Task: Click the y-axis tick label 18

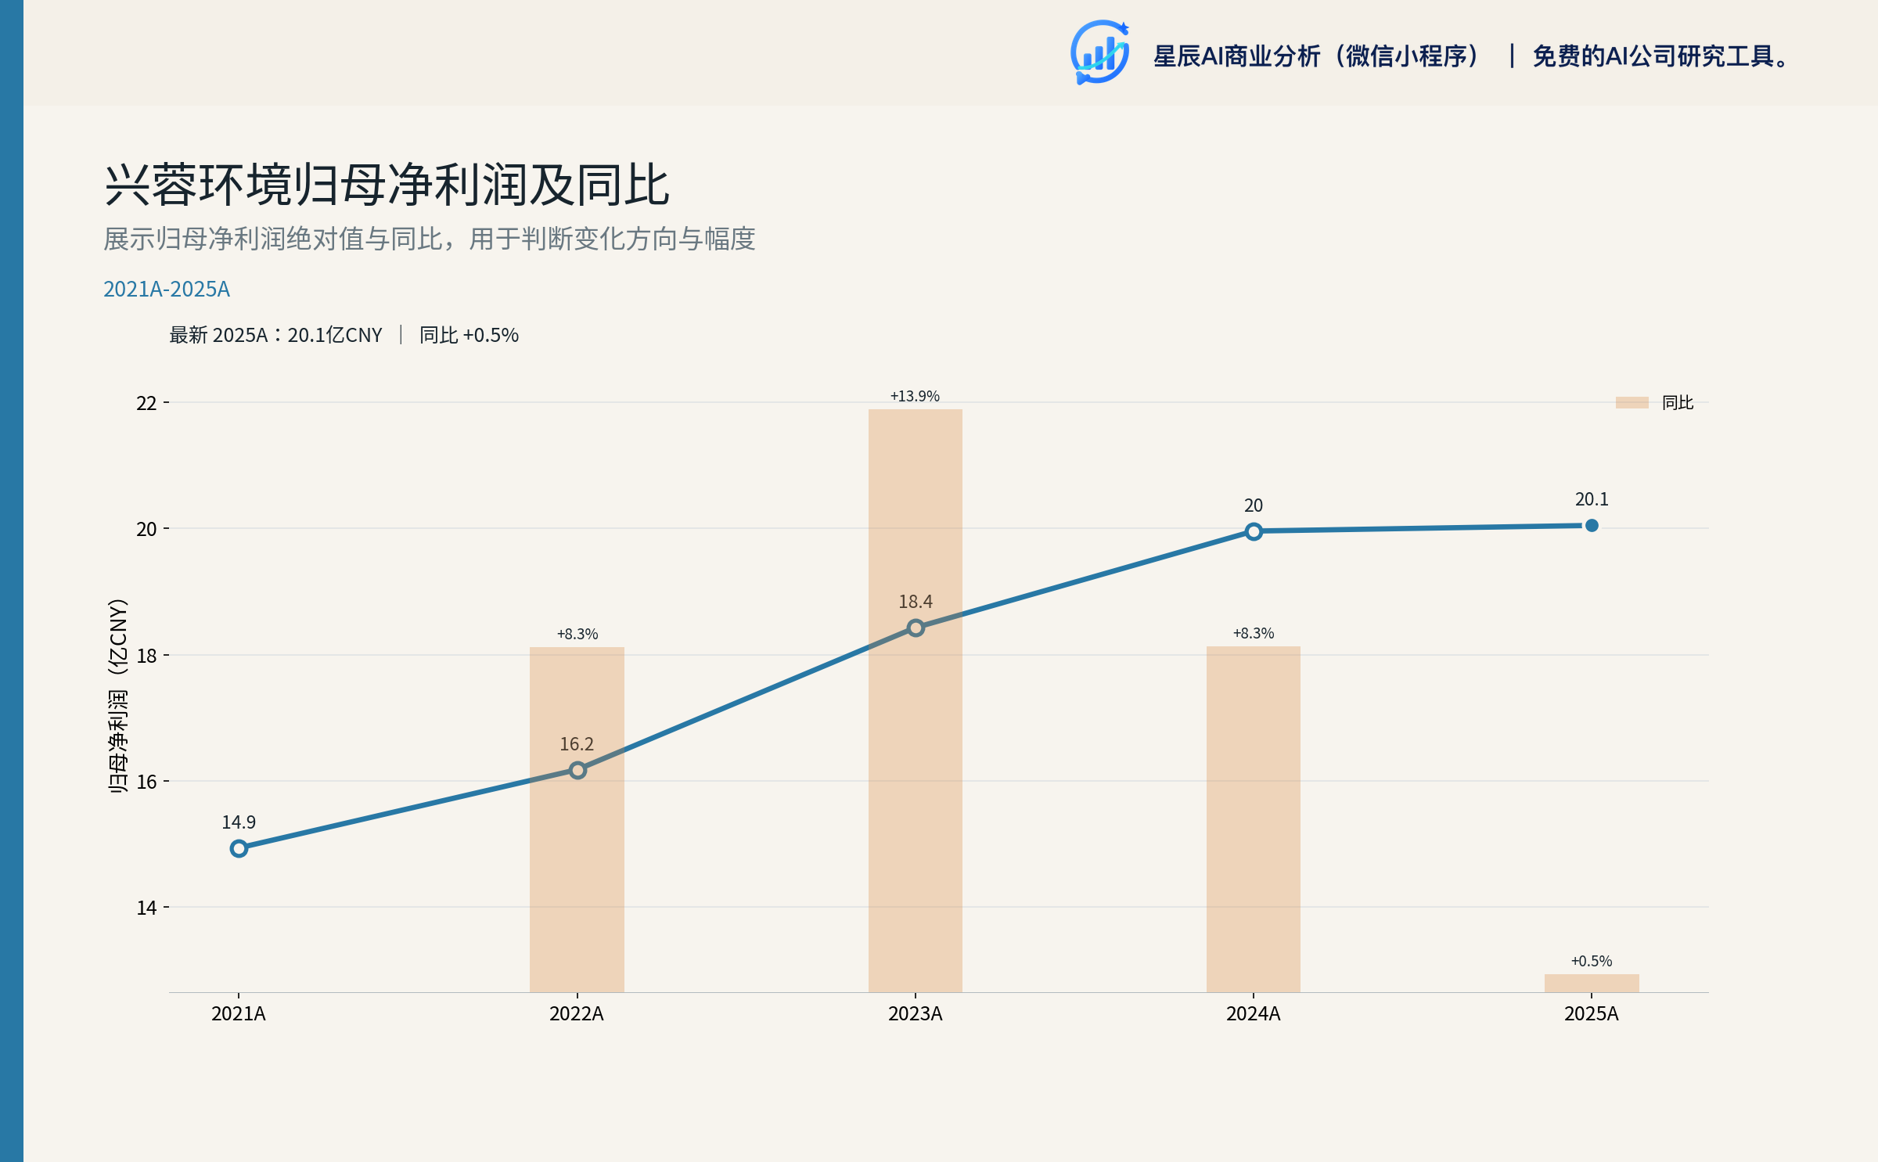Action: [146, 656]
